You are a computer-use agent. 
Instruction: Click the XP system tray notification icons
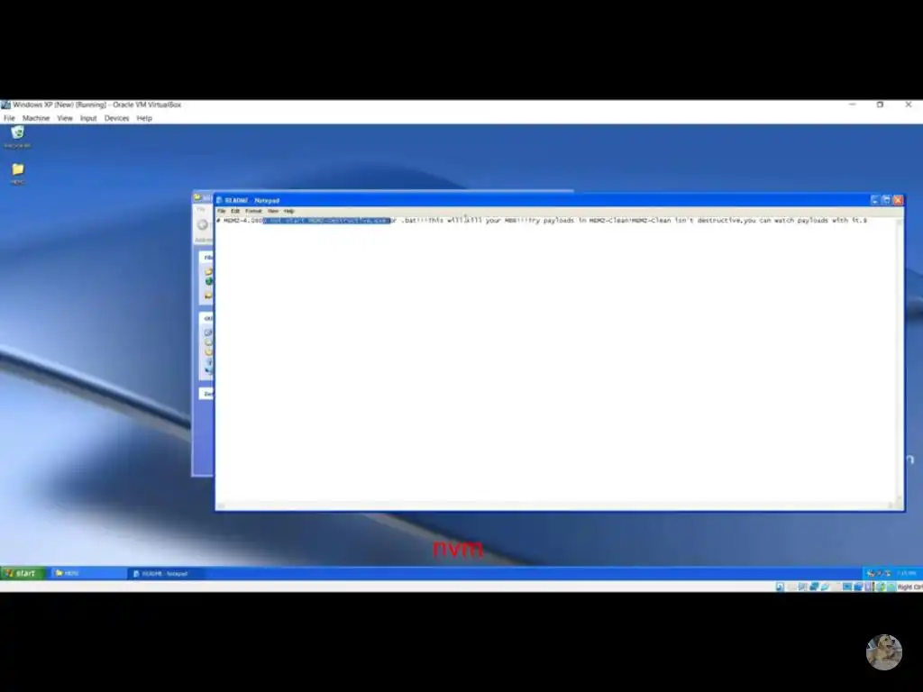click(878, 573)
